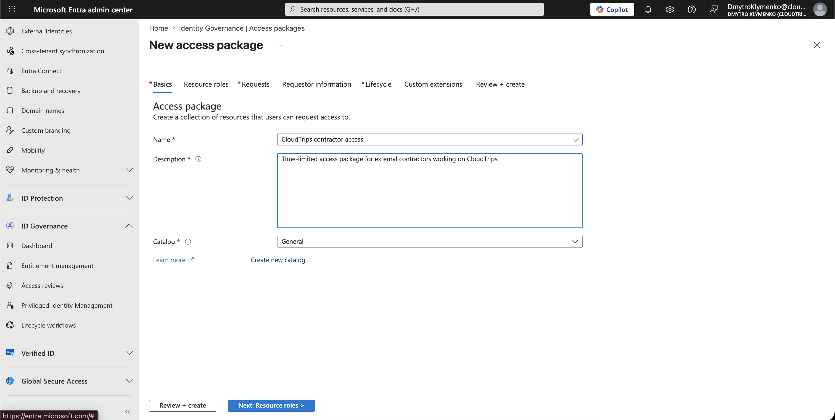Image resolution: width=835 pixels, height=420 pixels.
Task: Click the Verified ID icon
Action: coord(10,353)
